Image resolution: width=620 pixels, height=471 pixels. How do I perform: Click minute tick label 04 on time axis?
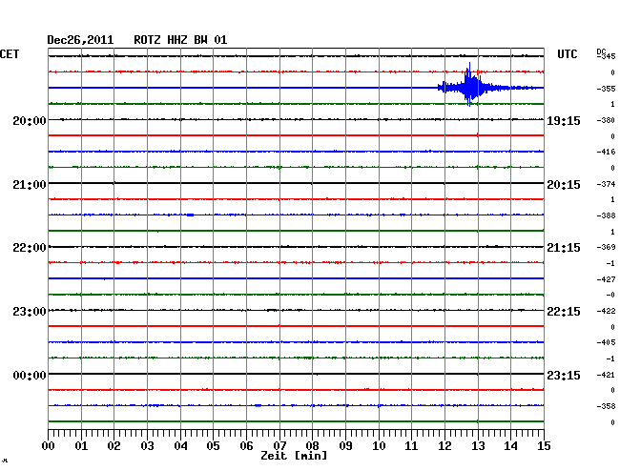tap(180, 446)
